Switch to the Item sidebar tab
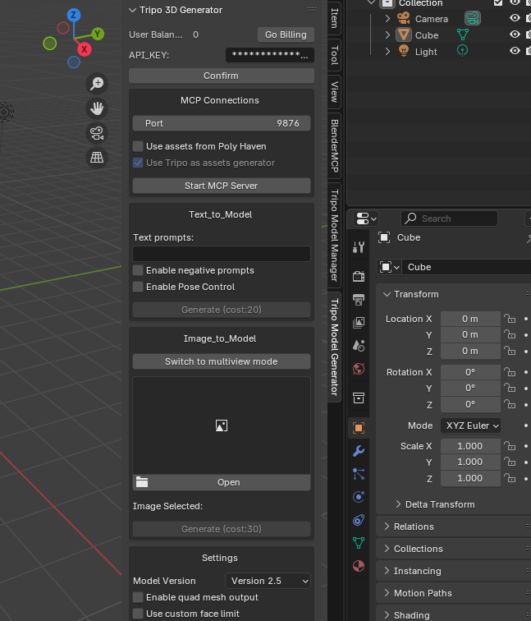This screenshot has width=531, height=621. point(335,18)
